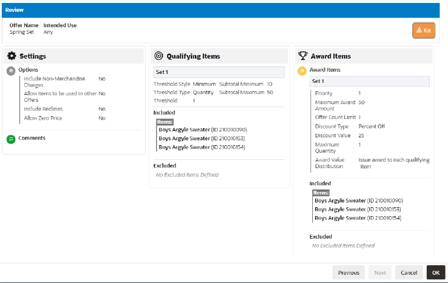Image resolution: width=448 pixels, height=283 pixels.
Task: Click the yellow Award Items circle icon
Action: [302, 71]
